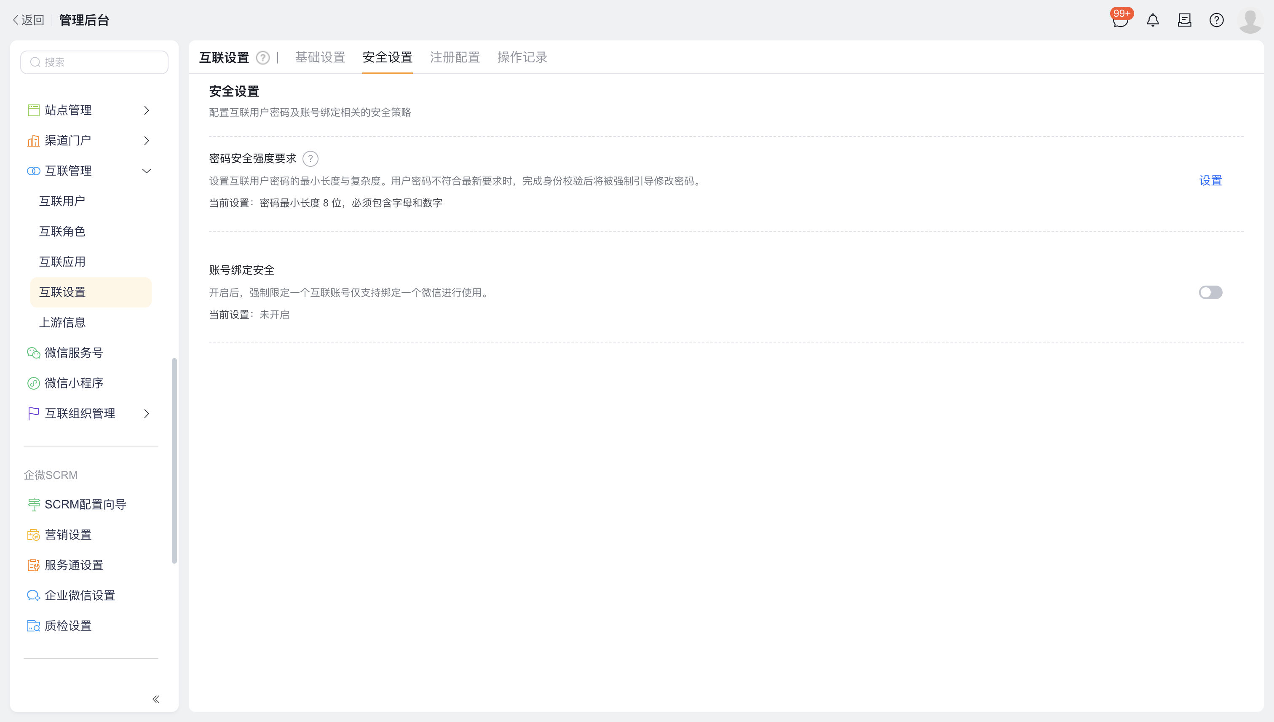Collapse 互联管理 chevron arrow
The width and height of the screenshot is (1274, 722).
click(146, 171)
